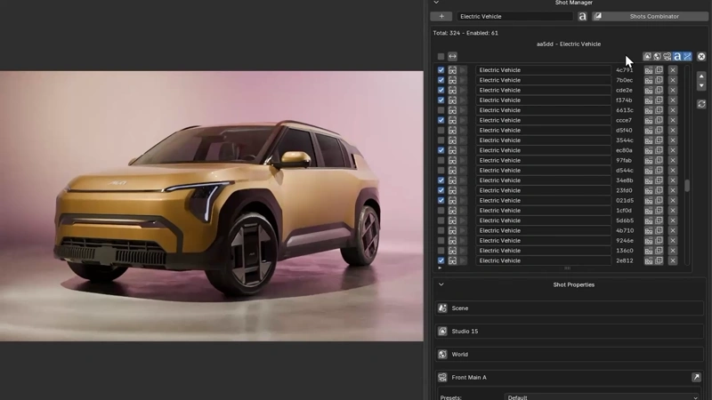Viewport: 712px width, 400px height.
Task: Collapse the Shot Manager panel chevron
Action: [436, 3]
